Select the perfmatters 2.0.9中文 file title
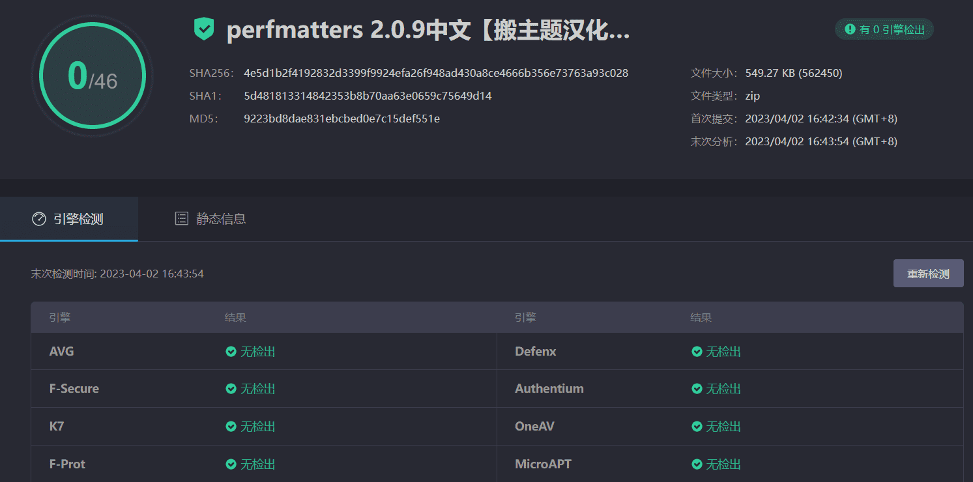 tap(428, 30)
